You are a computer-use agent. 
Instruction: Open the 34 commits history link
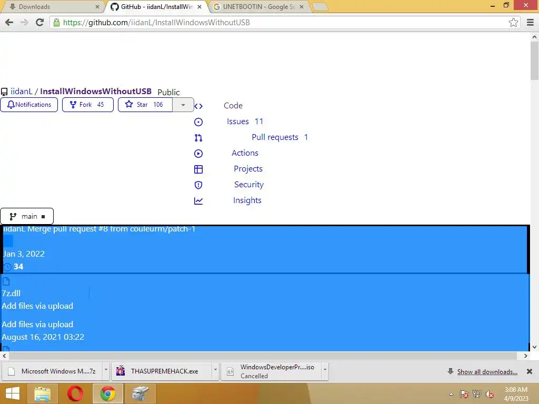coord(18,267)
